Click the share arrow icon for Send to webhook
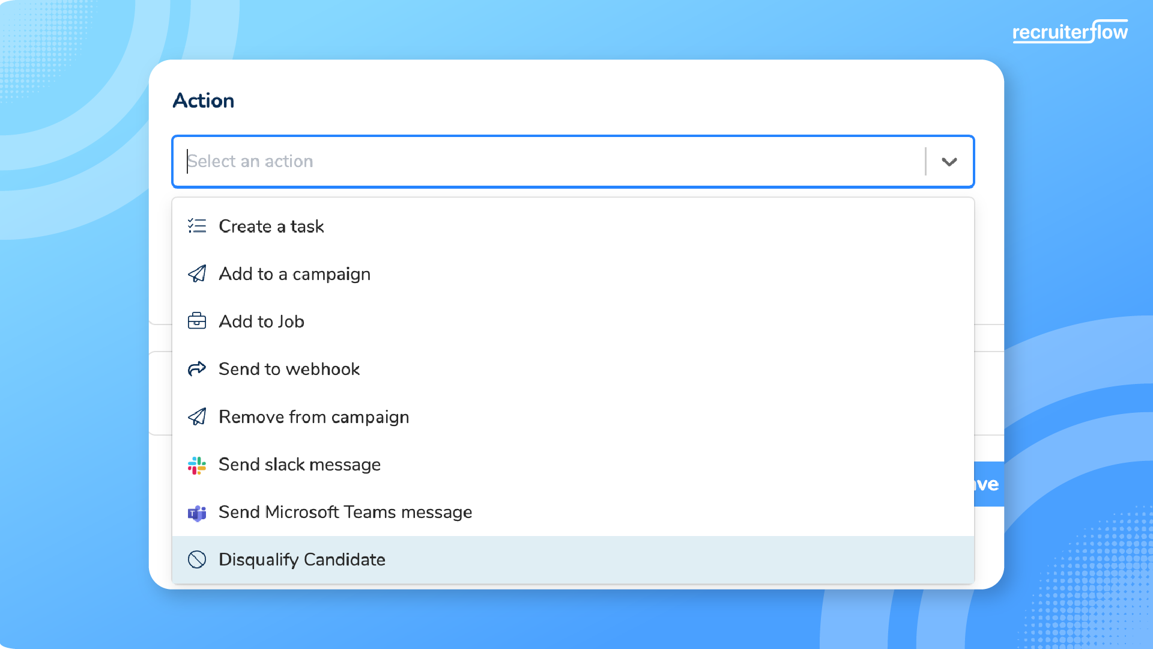This screenshot has width=1153, height=649. click(196, 368)
